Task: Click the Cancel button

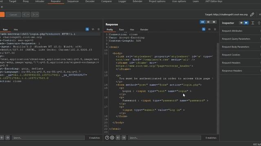Action: [x=13, y=15]
